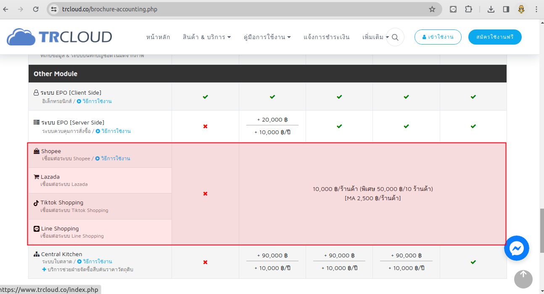Open แจ้งการชำระเงิน menu item
544x294 pixels.
(327, 37)
